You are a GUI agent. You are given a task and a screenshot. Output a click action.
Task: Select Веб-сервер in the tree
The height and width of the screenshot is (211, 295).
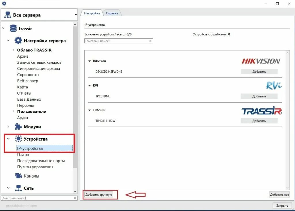coord(27,81)
